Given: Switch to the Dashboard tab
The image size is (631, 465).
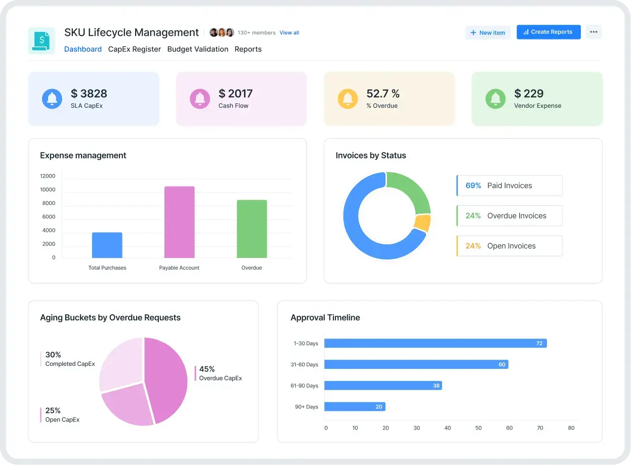Looking at the screenshot, I should click(x=83, y=49).
